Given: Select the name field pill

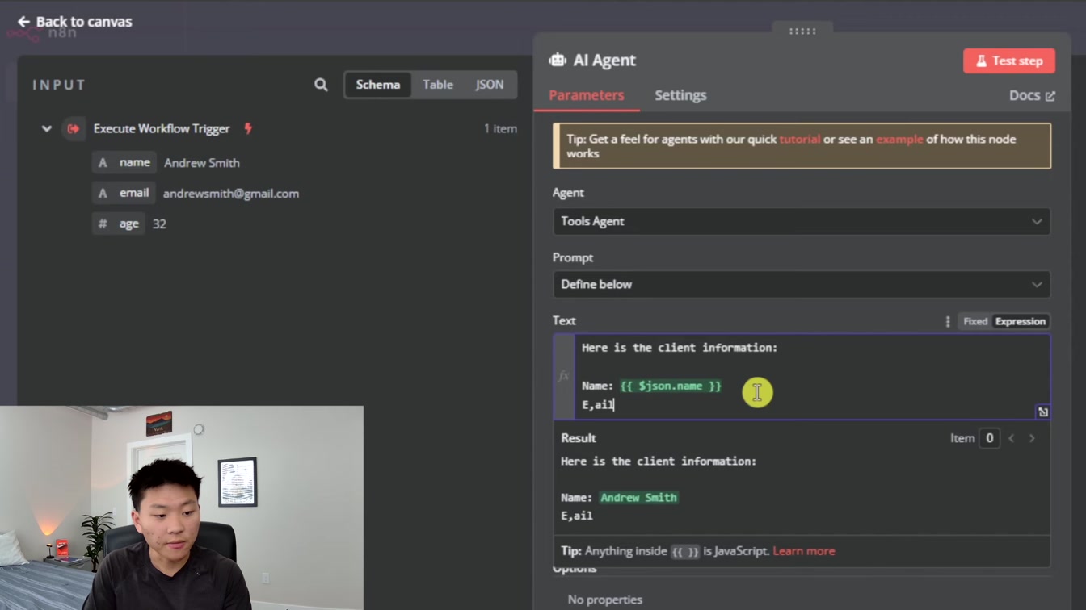Looking at the screenshot, I should tap(124, 163).
